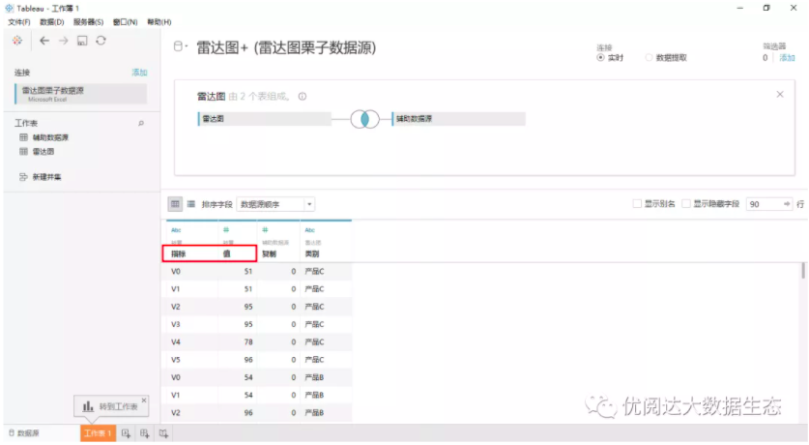This screenshot has height=445, width=809.
Task: Click the data source title 雷达图+ (雷达图栗子数据源)
Action: (286, 47)
